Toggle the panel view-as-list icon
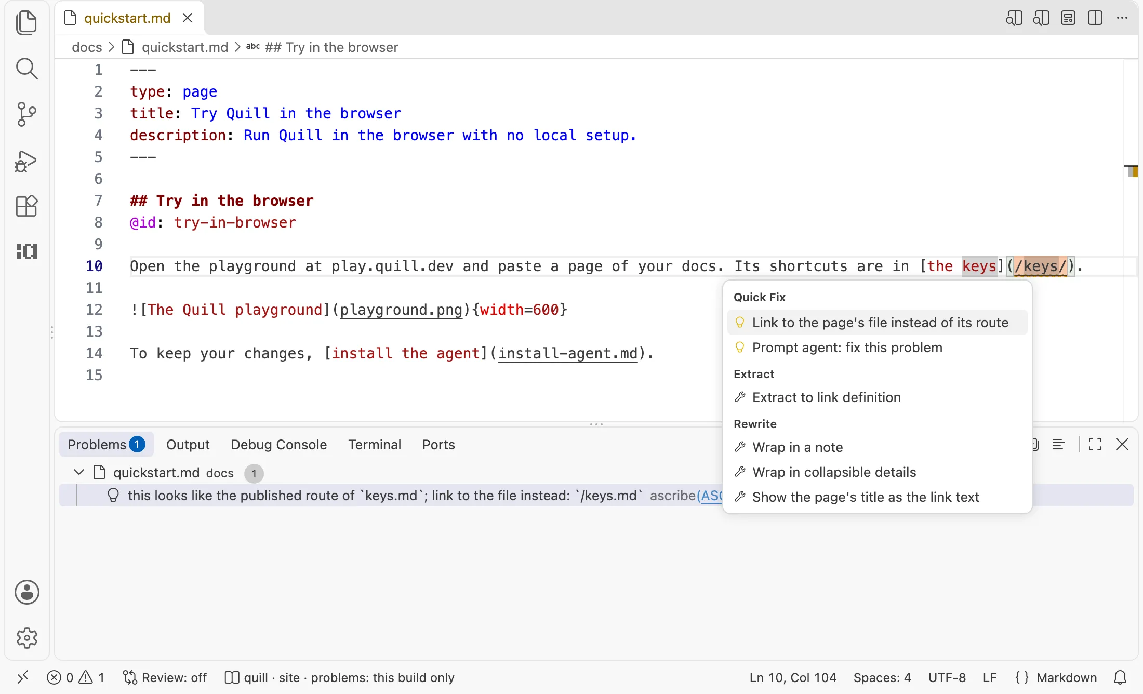1143x694 pixels. [1059, 444]
